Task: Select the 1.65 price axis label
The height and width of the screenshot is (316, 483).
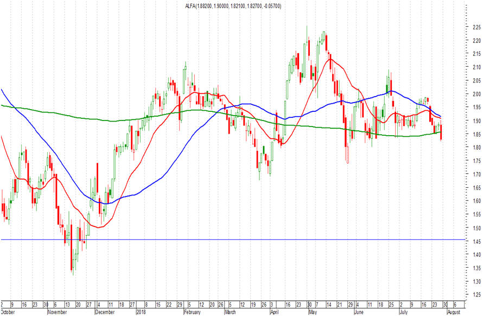Action: 476,188
